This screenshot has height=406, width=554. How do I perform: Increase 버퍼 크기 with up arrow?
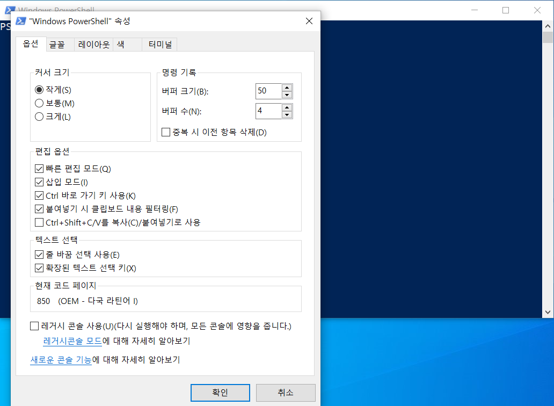pyautogui.click(x=287, y=88)
